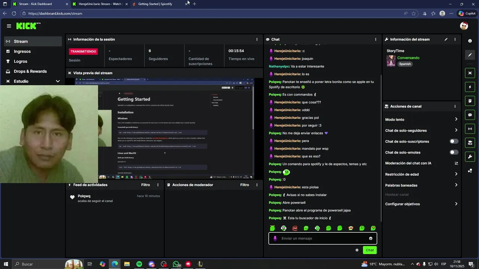Select Stream in left sidebar
479x269 pixels.
pyautogui.click(x=33, y=41)
